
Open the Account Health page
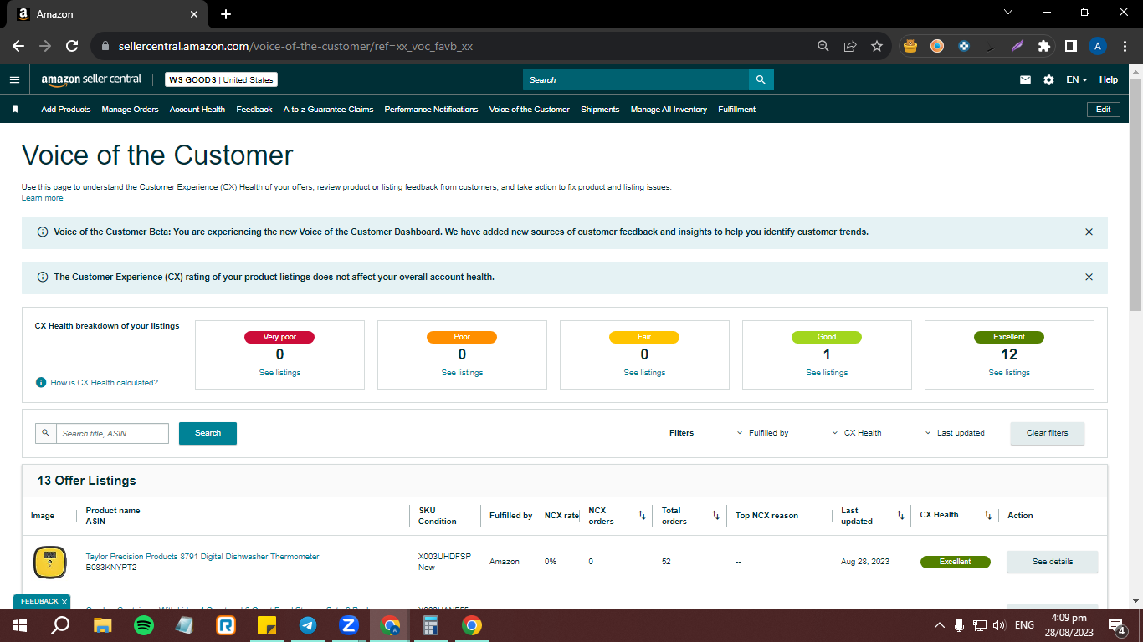point(197,110)
